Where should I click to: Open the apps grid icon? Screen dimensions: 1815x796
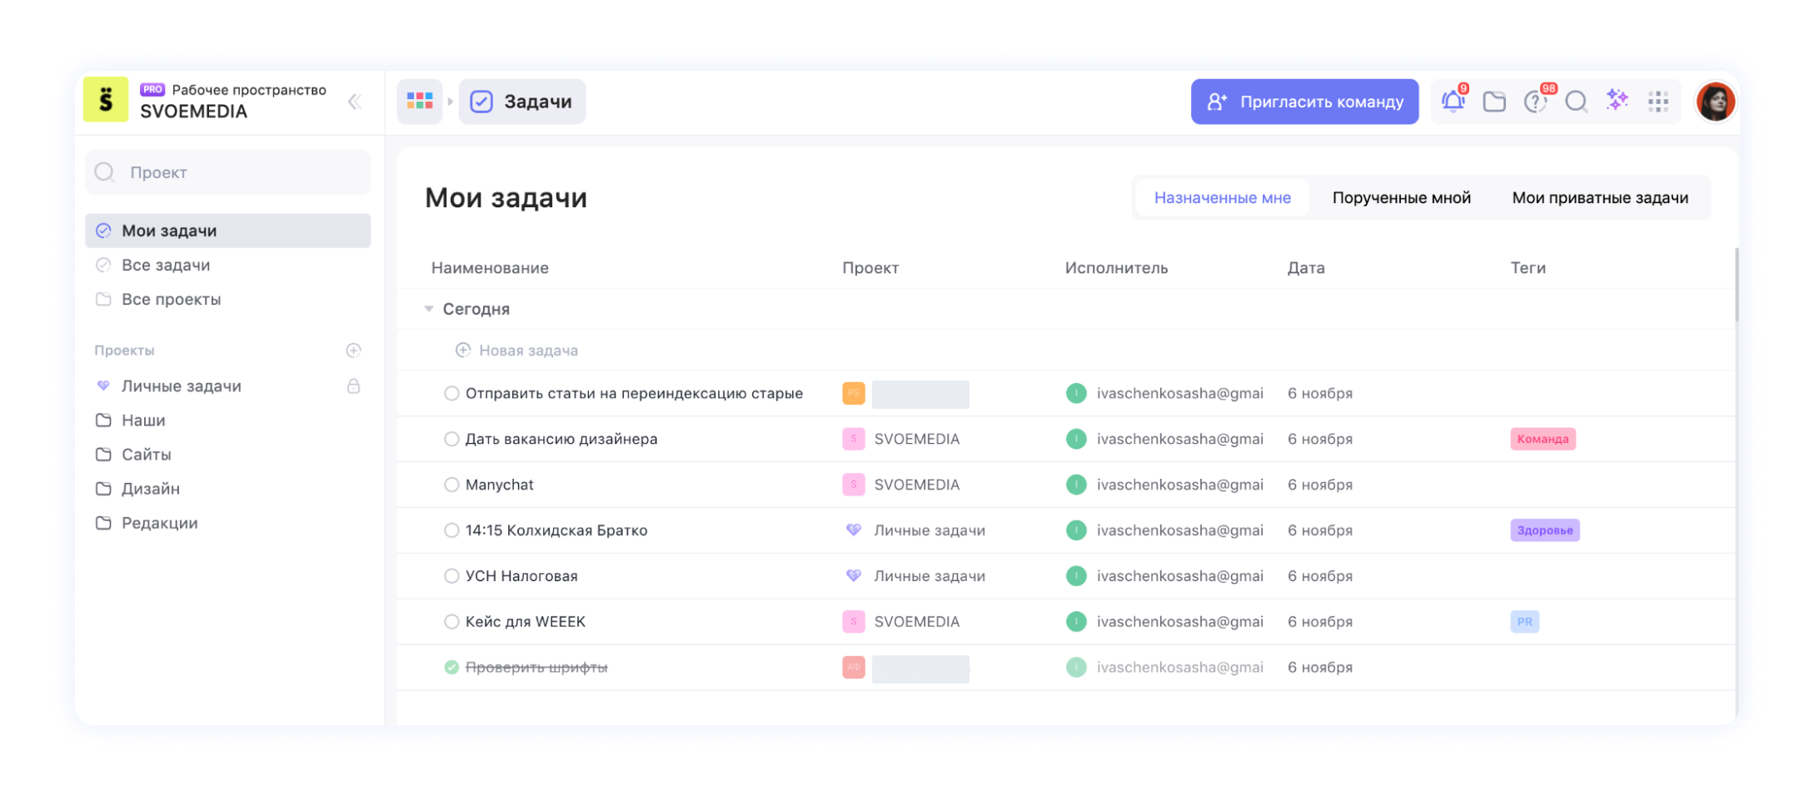pos(1658,101)
